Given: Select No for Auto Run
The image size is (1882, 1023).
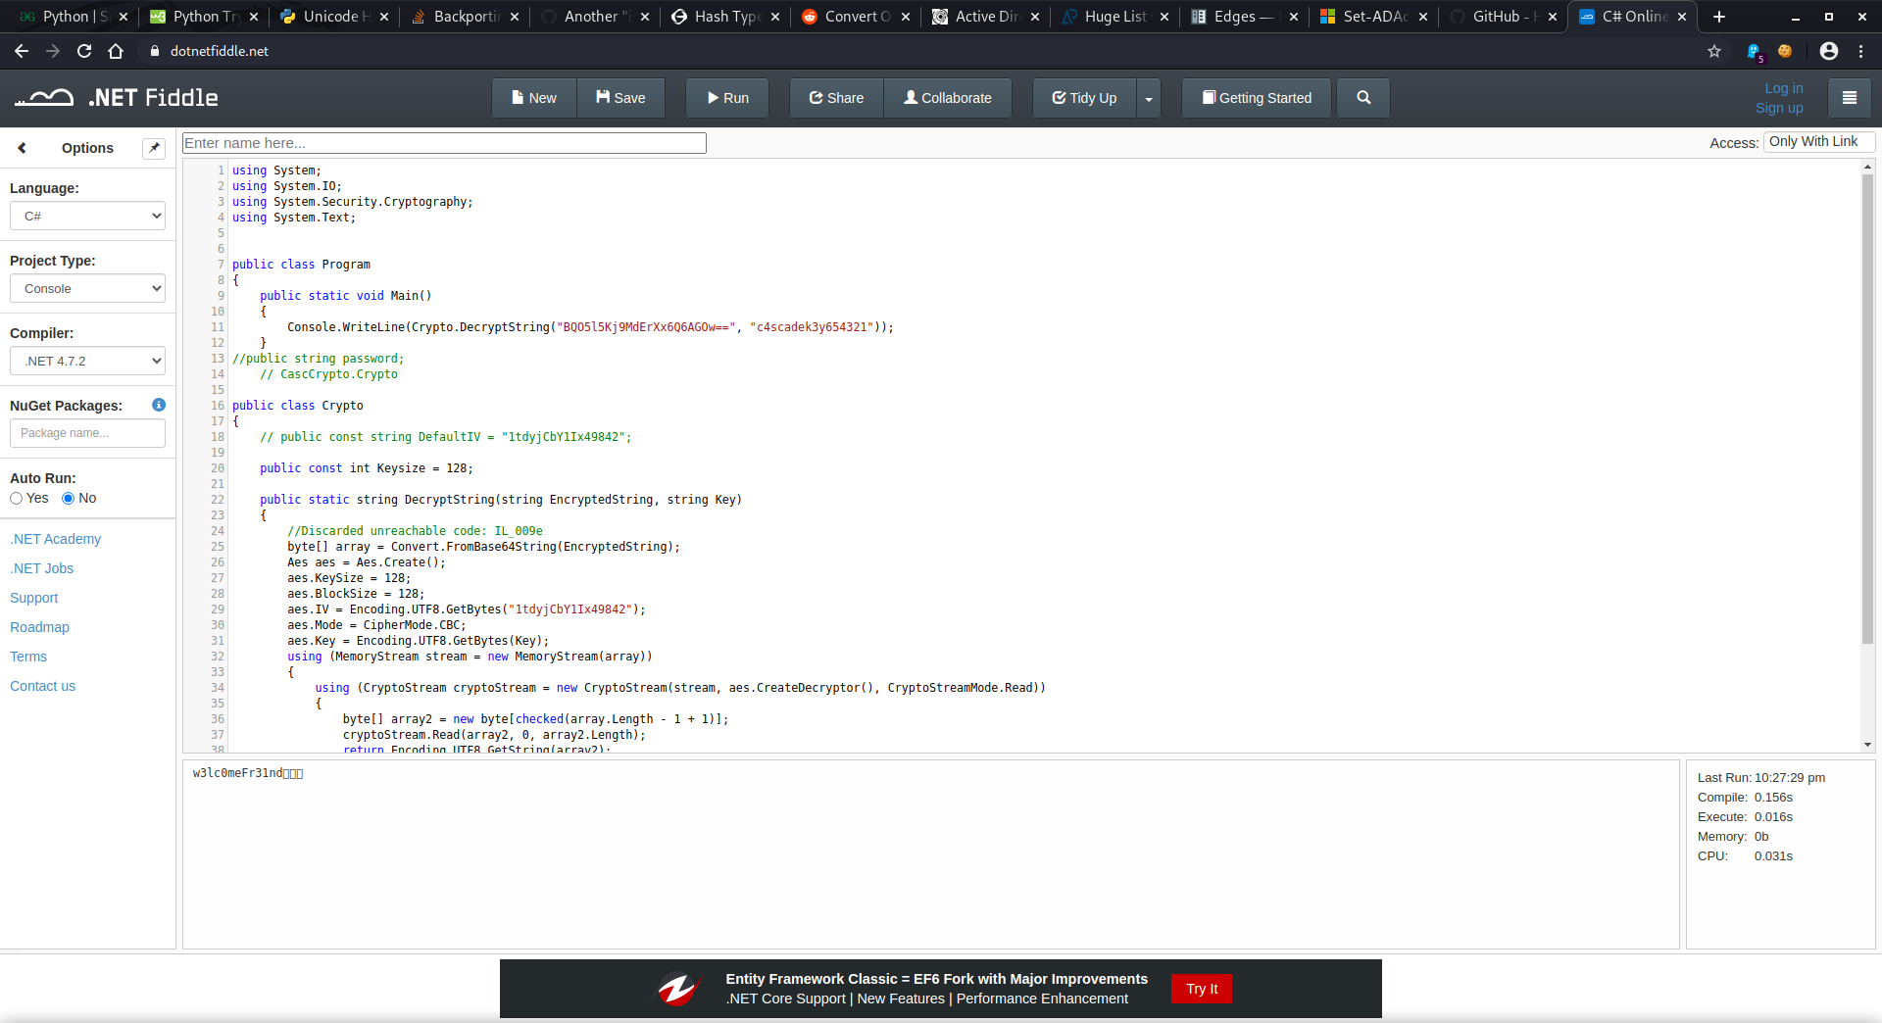Looking at the screenshot, I should 69,499.
